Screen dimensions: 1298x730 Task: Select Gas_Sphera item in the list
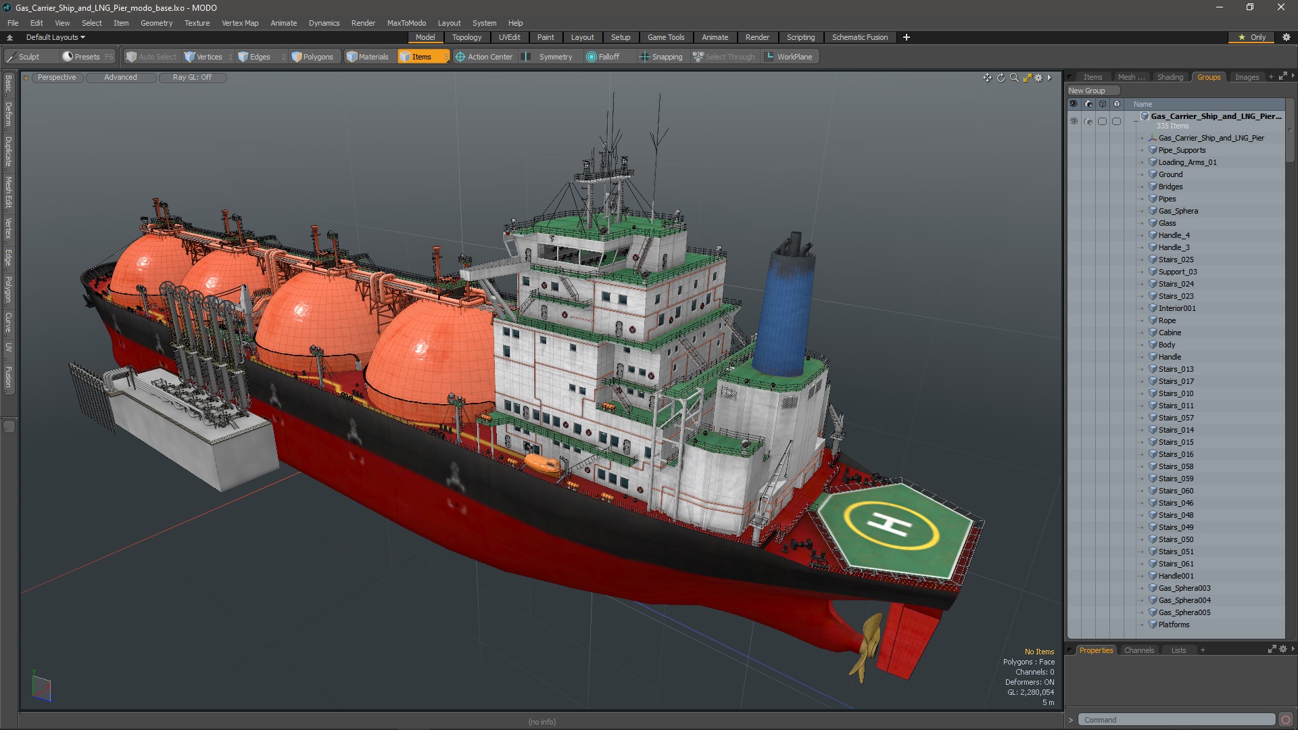1178,211
